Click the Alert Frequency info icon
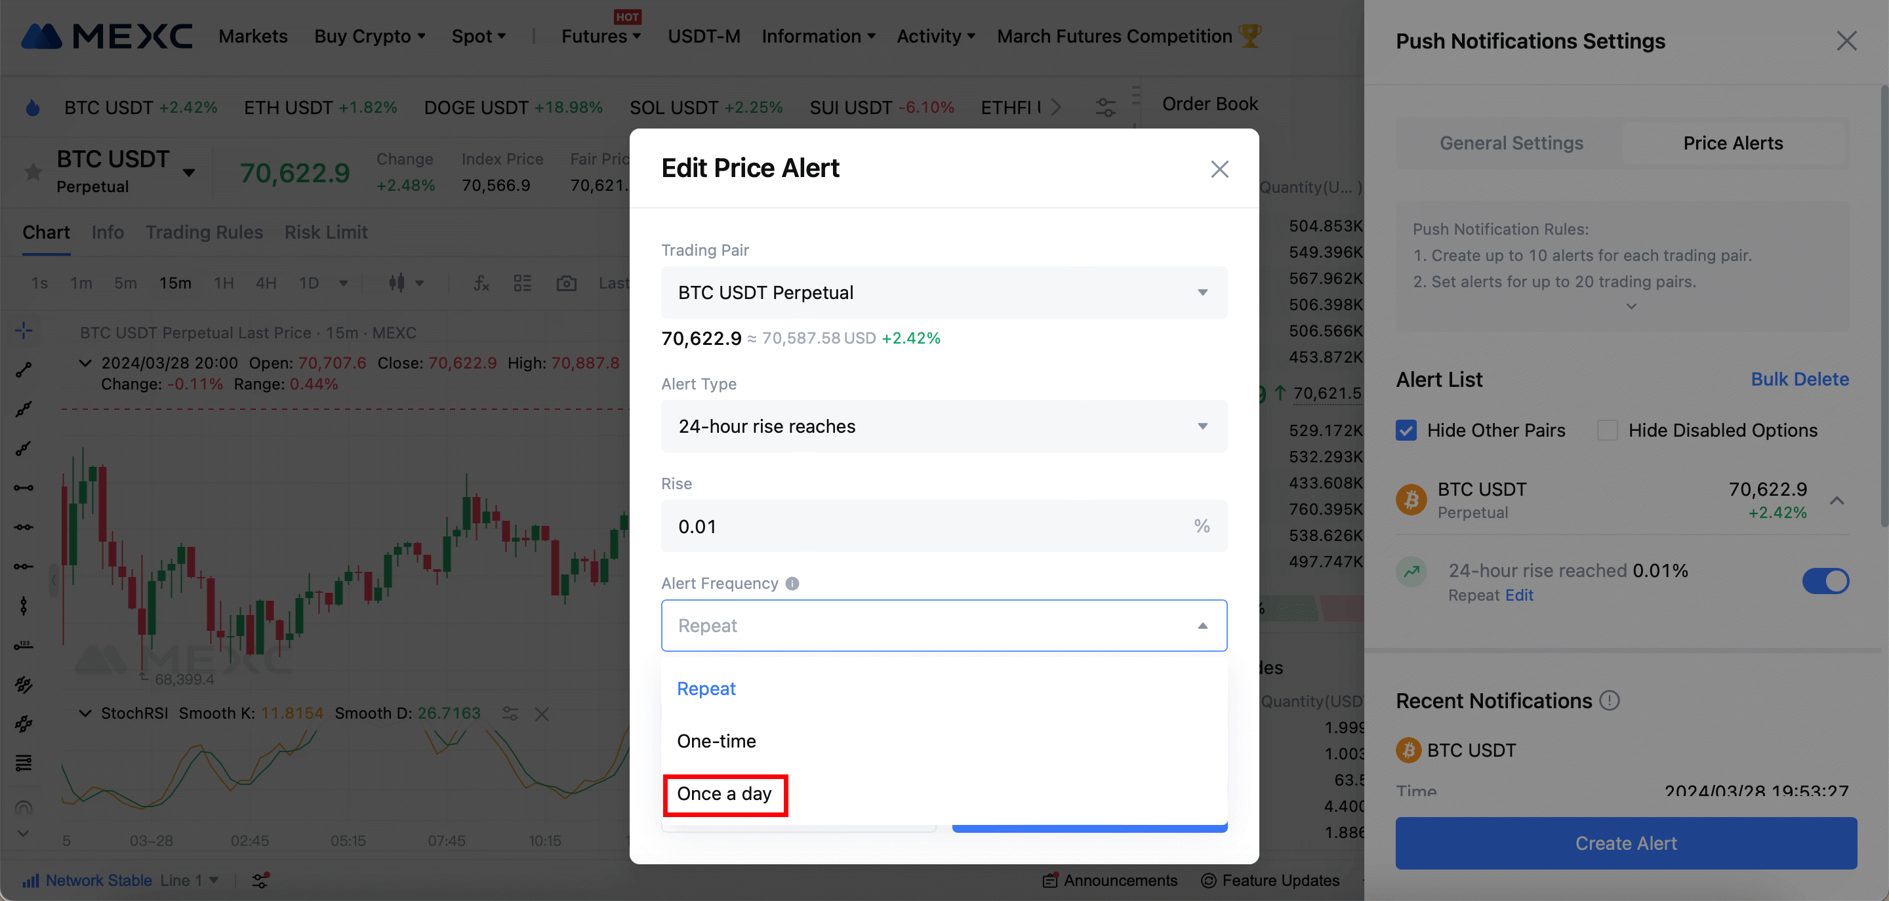The width and height of the screenshot is (1889, 901). point(792,584)
